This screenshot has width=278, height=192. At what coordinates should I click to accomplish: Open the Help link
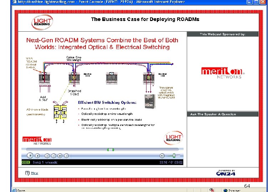coord(35,173)
